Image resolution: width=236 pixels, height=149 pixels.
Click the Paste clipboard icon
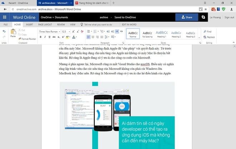[13, 33]
